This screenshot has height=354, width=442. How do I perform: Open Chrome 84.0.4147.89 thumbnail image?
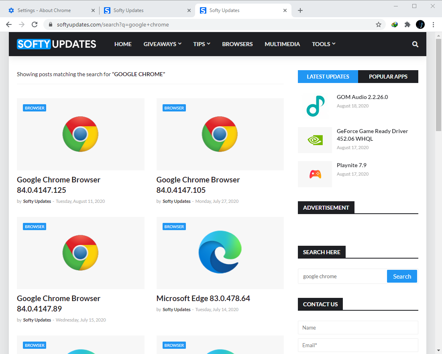[x=81, y=253]
